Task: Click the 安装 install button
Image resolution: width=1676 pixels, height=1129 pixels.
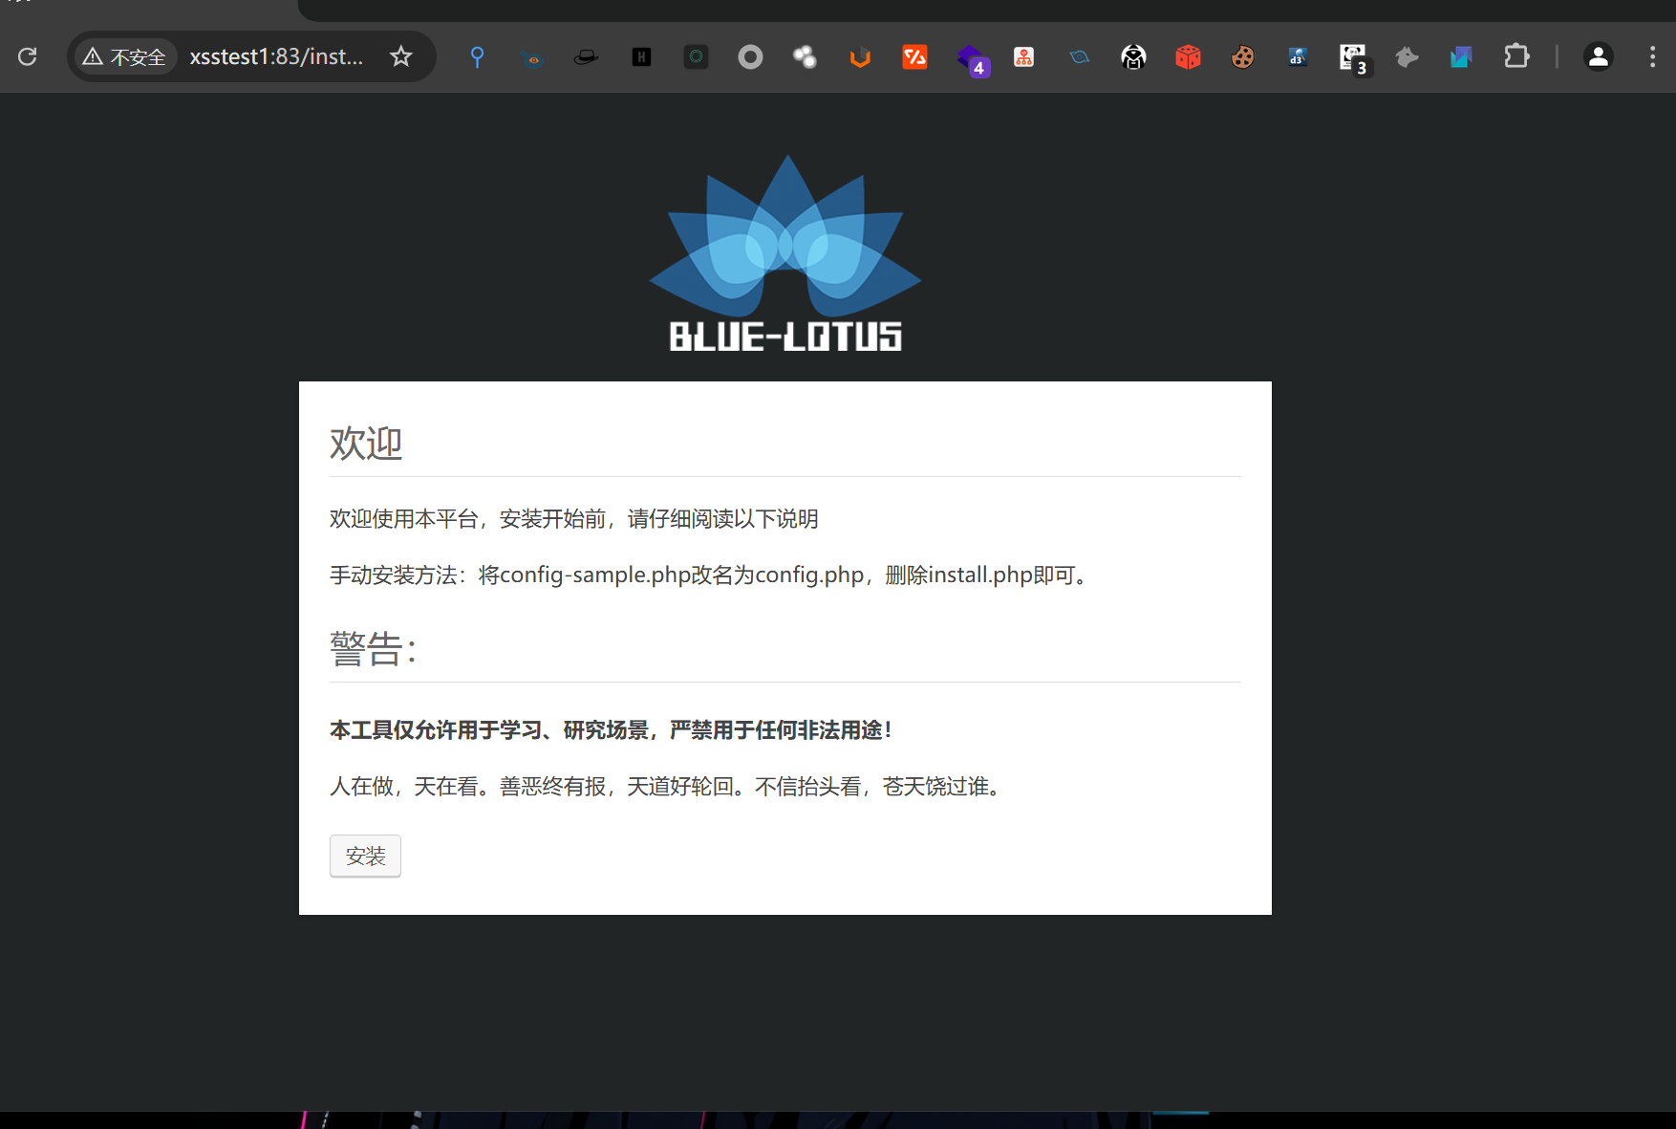Action: [365, 856]
